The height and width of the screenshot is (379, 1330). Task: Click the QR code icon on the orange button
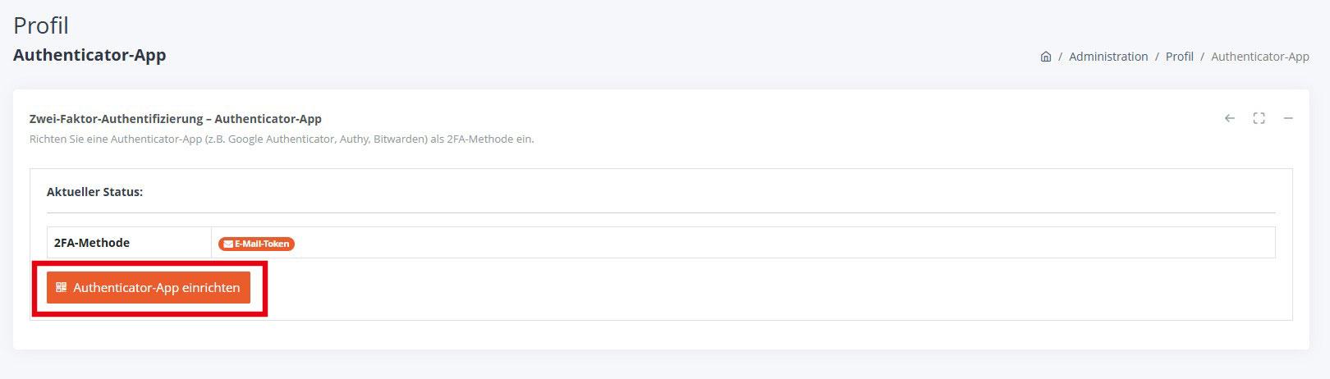pos(61,287)
